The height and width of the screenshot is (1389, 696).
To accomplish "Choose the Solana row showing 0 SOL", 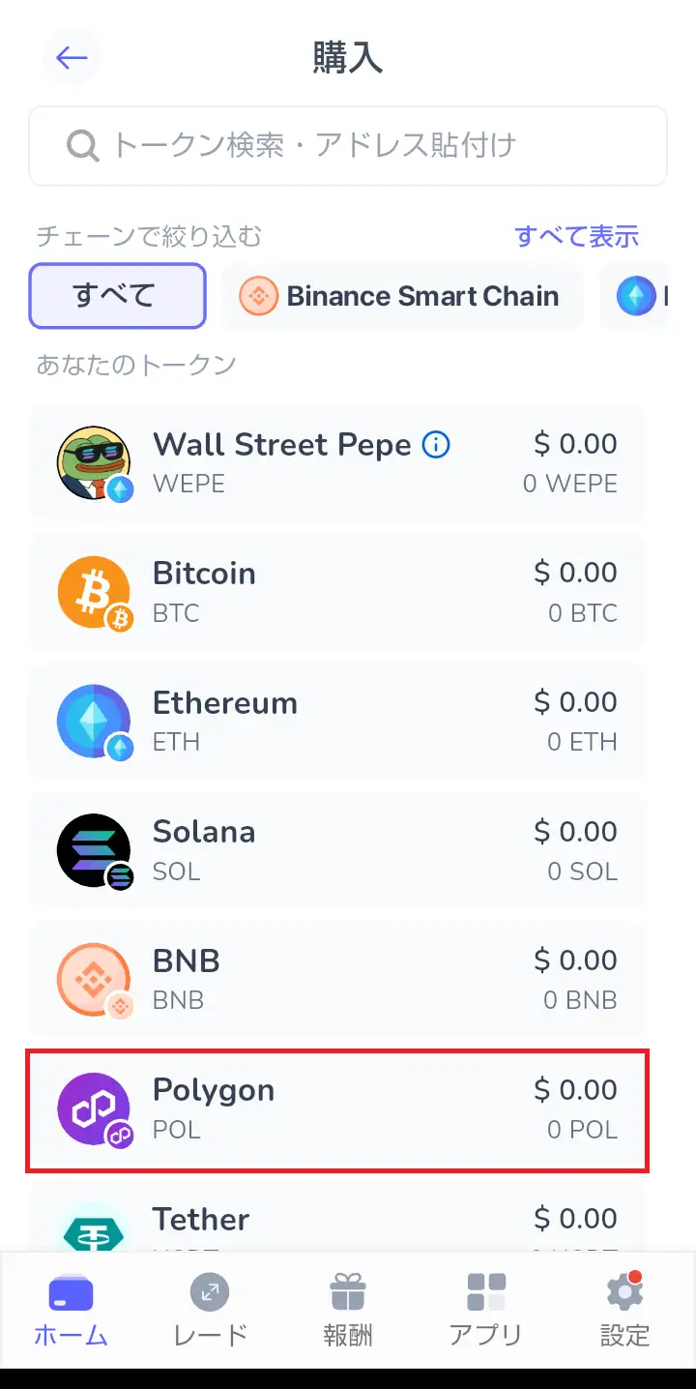I will click(x=336, y=850).
